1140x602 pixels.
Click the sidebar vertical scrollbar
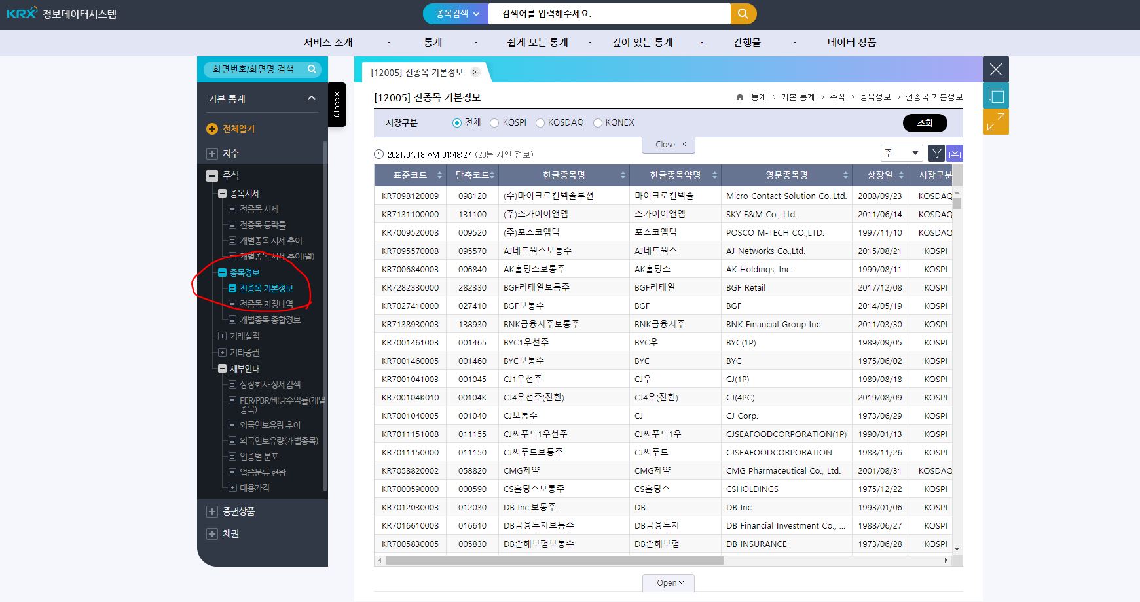tap(325, 316)
